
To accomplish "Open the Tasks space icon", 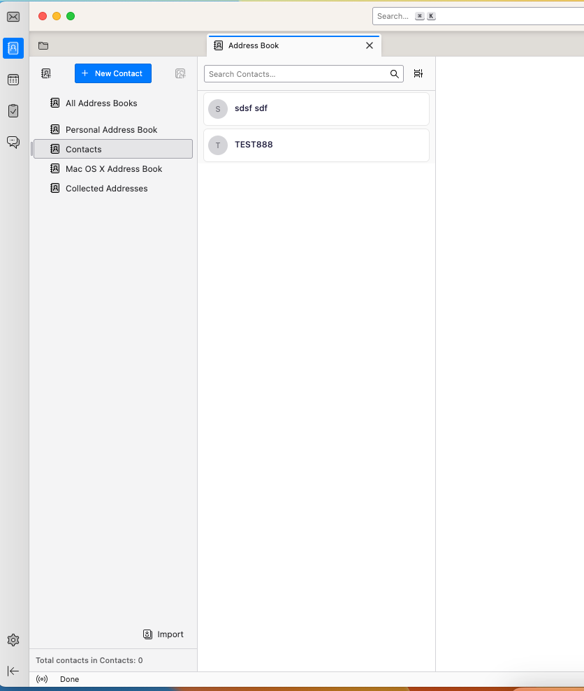I will click(x=13, y=110).
